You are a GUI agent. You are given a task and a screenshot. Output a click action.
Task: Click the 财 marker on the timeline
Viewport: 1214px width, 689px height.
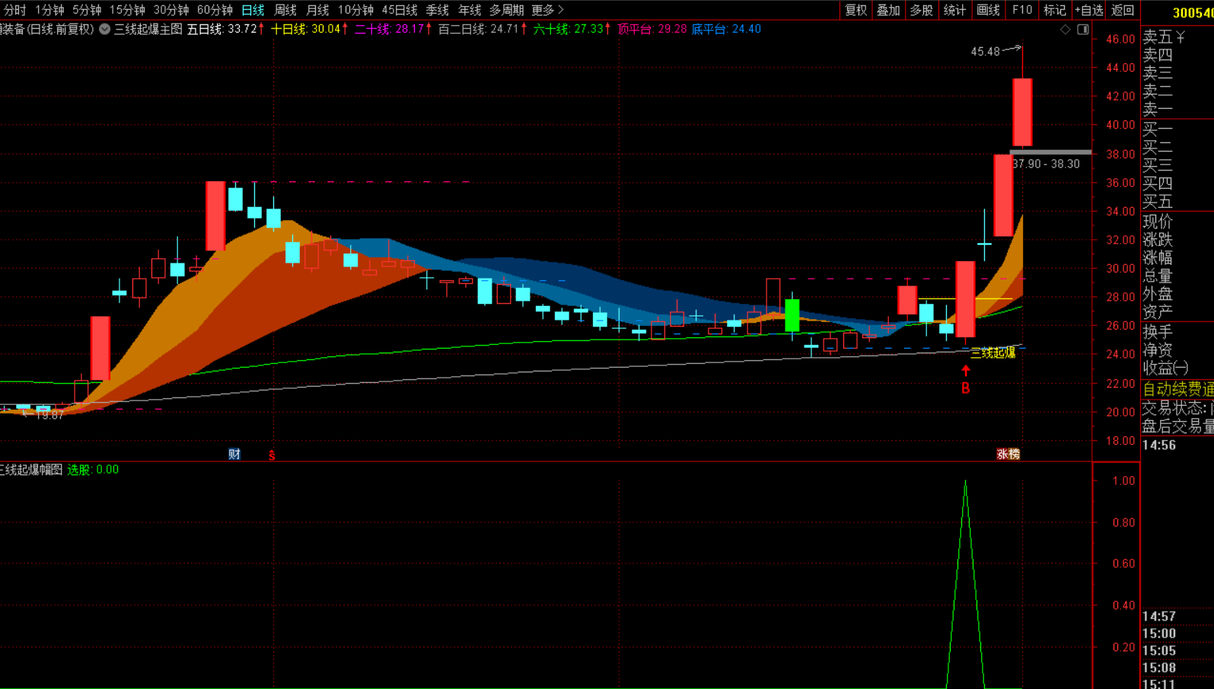[234, 454]
